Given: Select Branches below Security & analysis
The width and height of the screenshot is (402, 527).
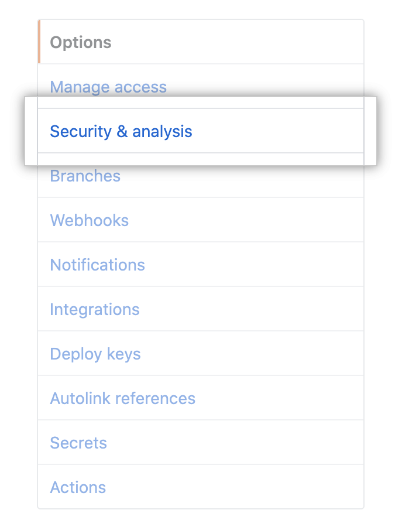Looking at the screenshot, I should coord(85,176).
